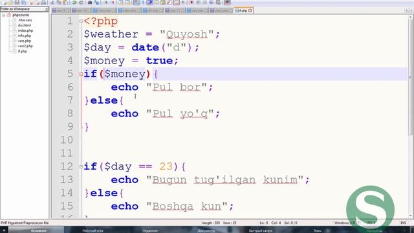Click the red Record Macro icon
The width and height of the screenshot is (414, 233).
191,3
